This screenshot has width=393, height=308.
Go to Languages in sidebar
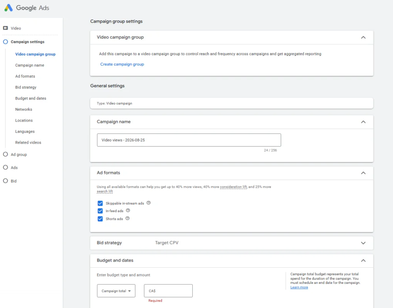[x=25, y=131]
